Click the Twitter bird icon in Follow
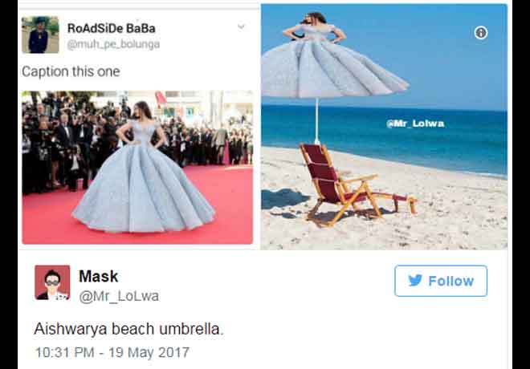Viewport: 530px width, 369px height. pyautogui.click(x=415, y=281)
